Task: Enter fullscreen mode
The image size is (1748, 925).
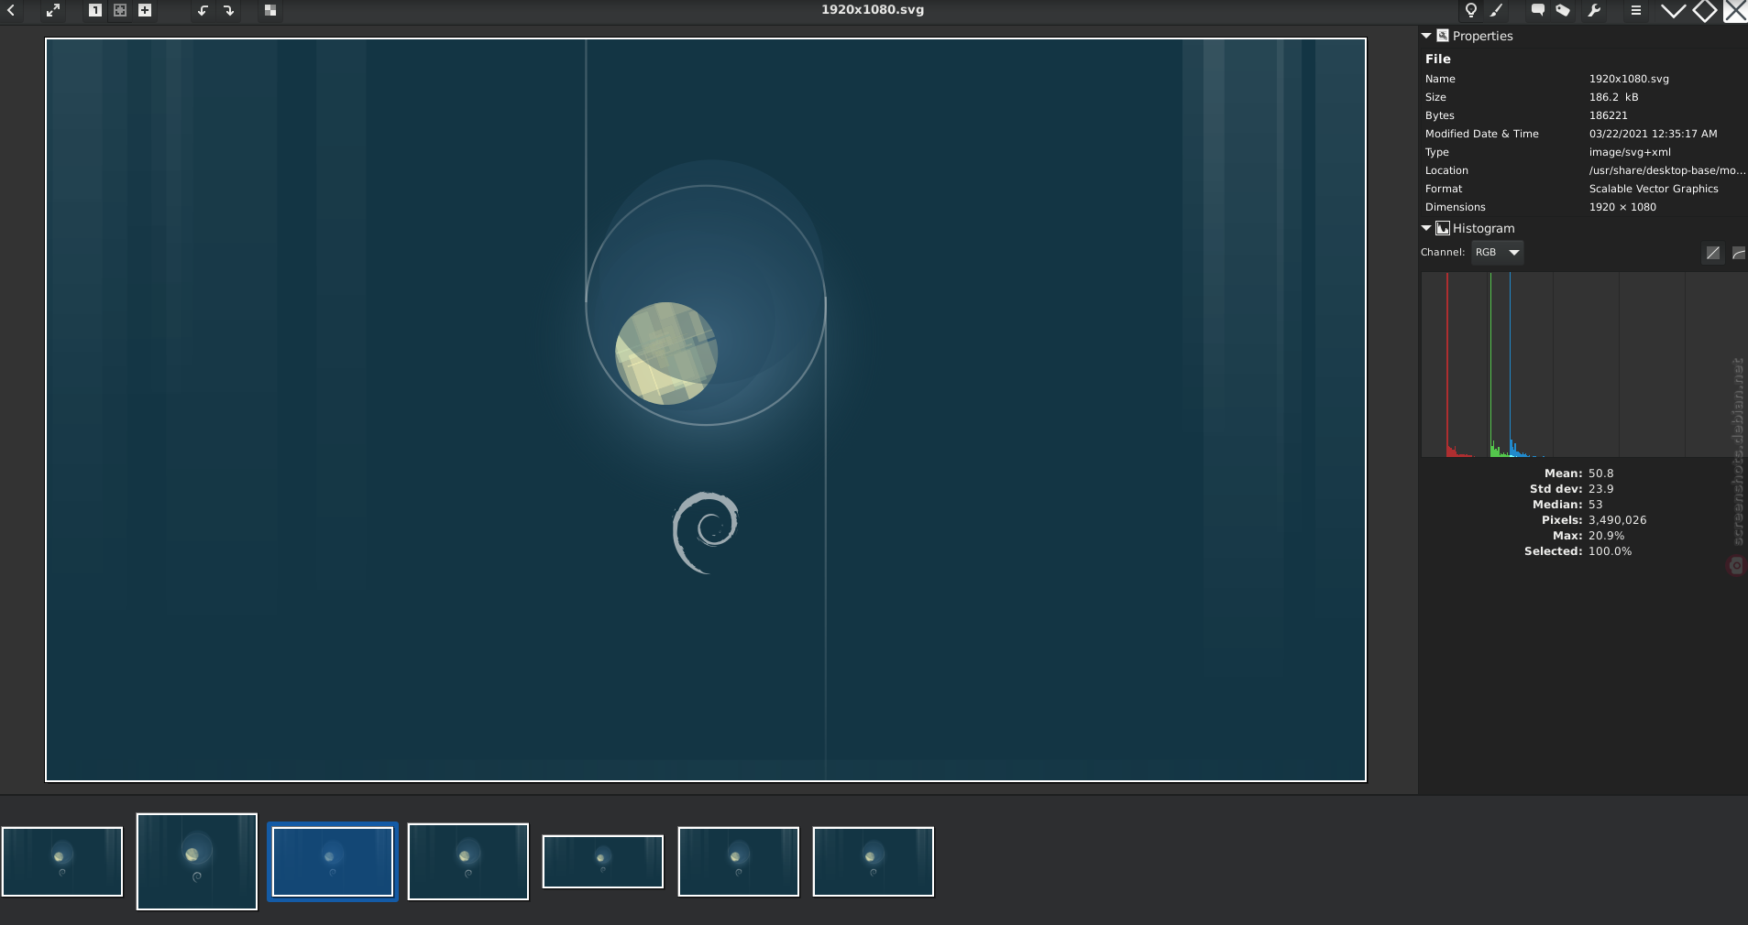Action: click(x=53, y=10)
